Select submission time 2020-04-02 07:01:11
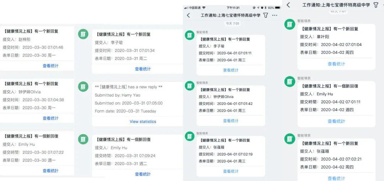This screenshot has height=181, width=384. 341,102
